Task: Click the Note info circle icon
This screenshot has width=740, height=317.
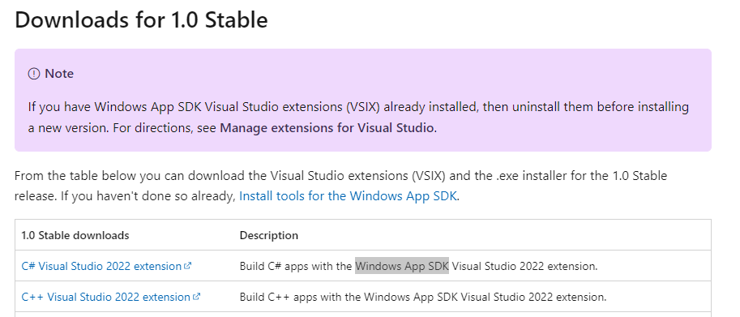Action: [x=34, y=74]
